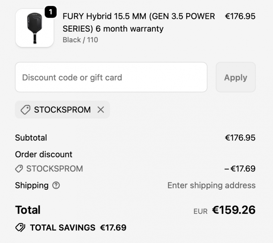This screenshot has width=273, height=243.
Task: Click the STOCKSPROM text under Order discount
Action: pos(54,169)
